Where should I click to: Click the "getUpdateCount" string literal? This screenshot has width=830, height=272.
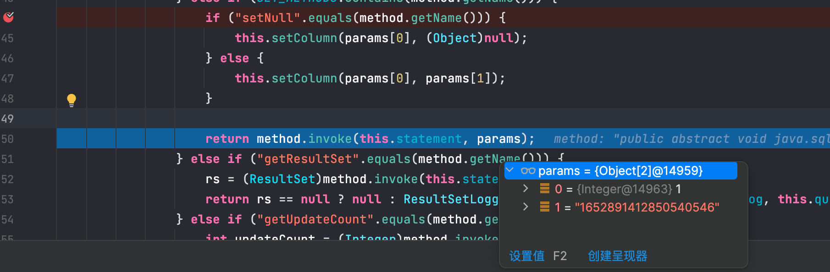[315, 219]
